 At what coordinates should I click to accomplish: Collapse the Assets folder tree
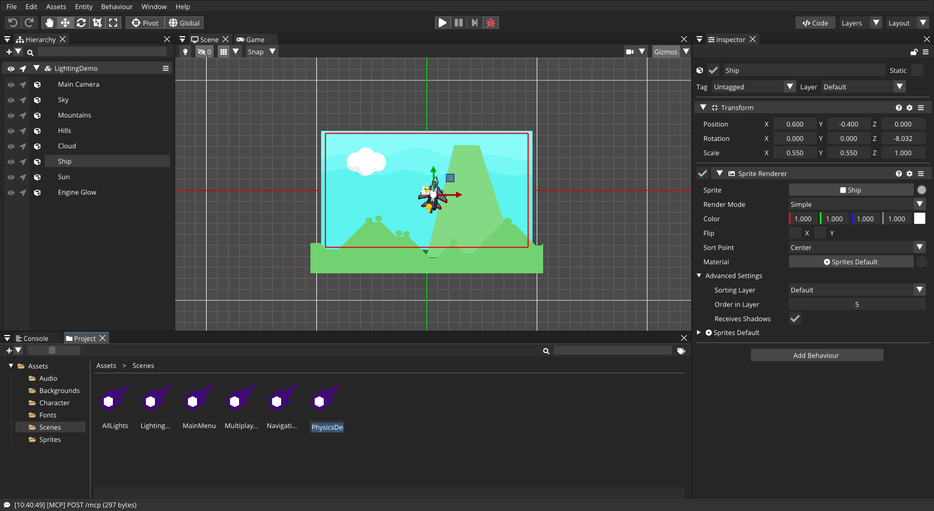coord(11,366)
